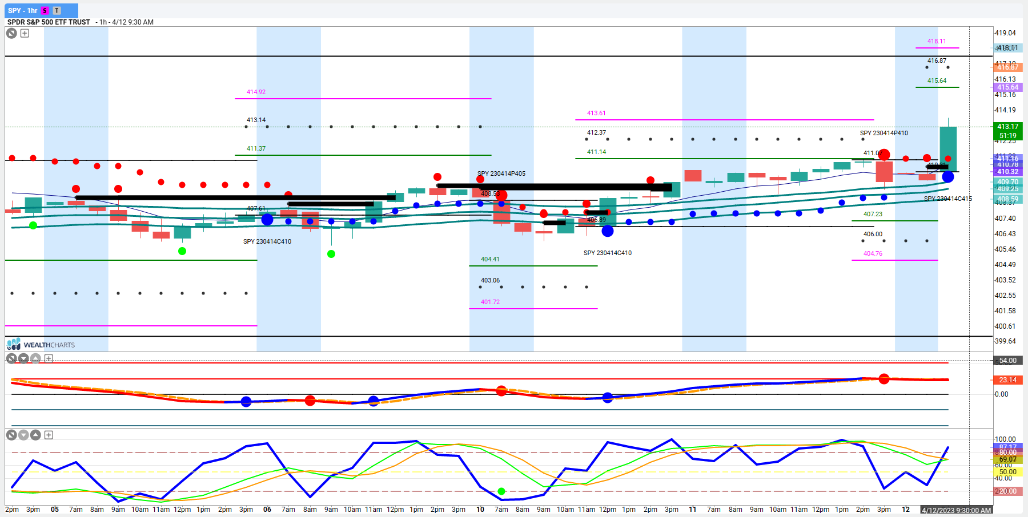Click the green dot at the bottom oscillator low
This screenshot has width=1028, height=517.
tap(501, 491)
